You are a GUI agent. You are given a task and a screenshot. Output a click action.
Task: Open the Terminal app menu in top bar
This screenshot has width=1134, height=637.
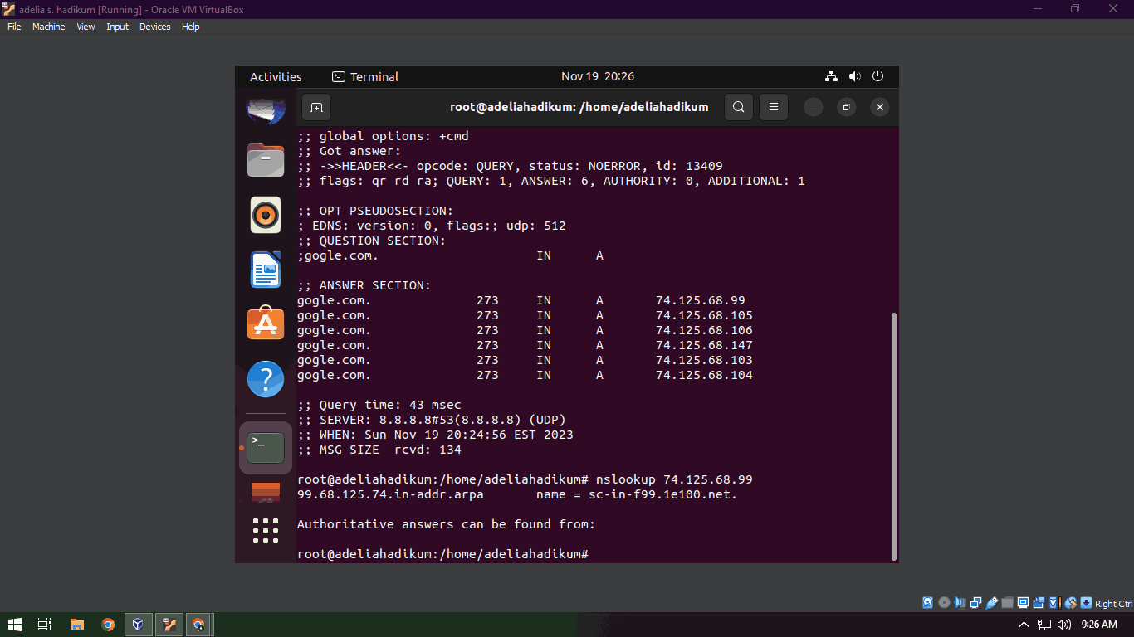(365, 76)
